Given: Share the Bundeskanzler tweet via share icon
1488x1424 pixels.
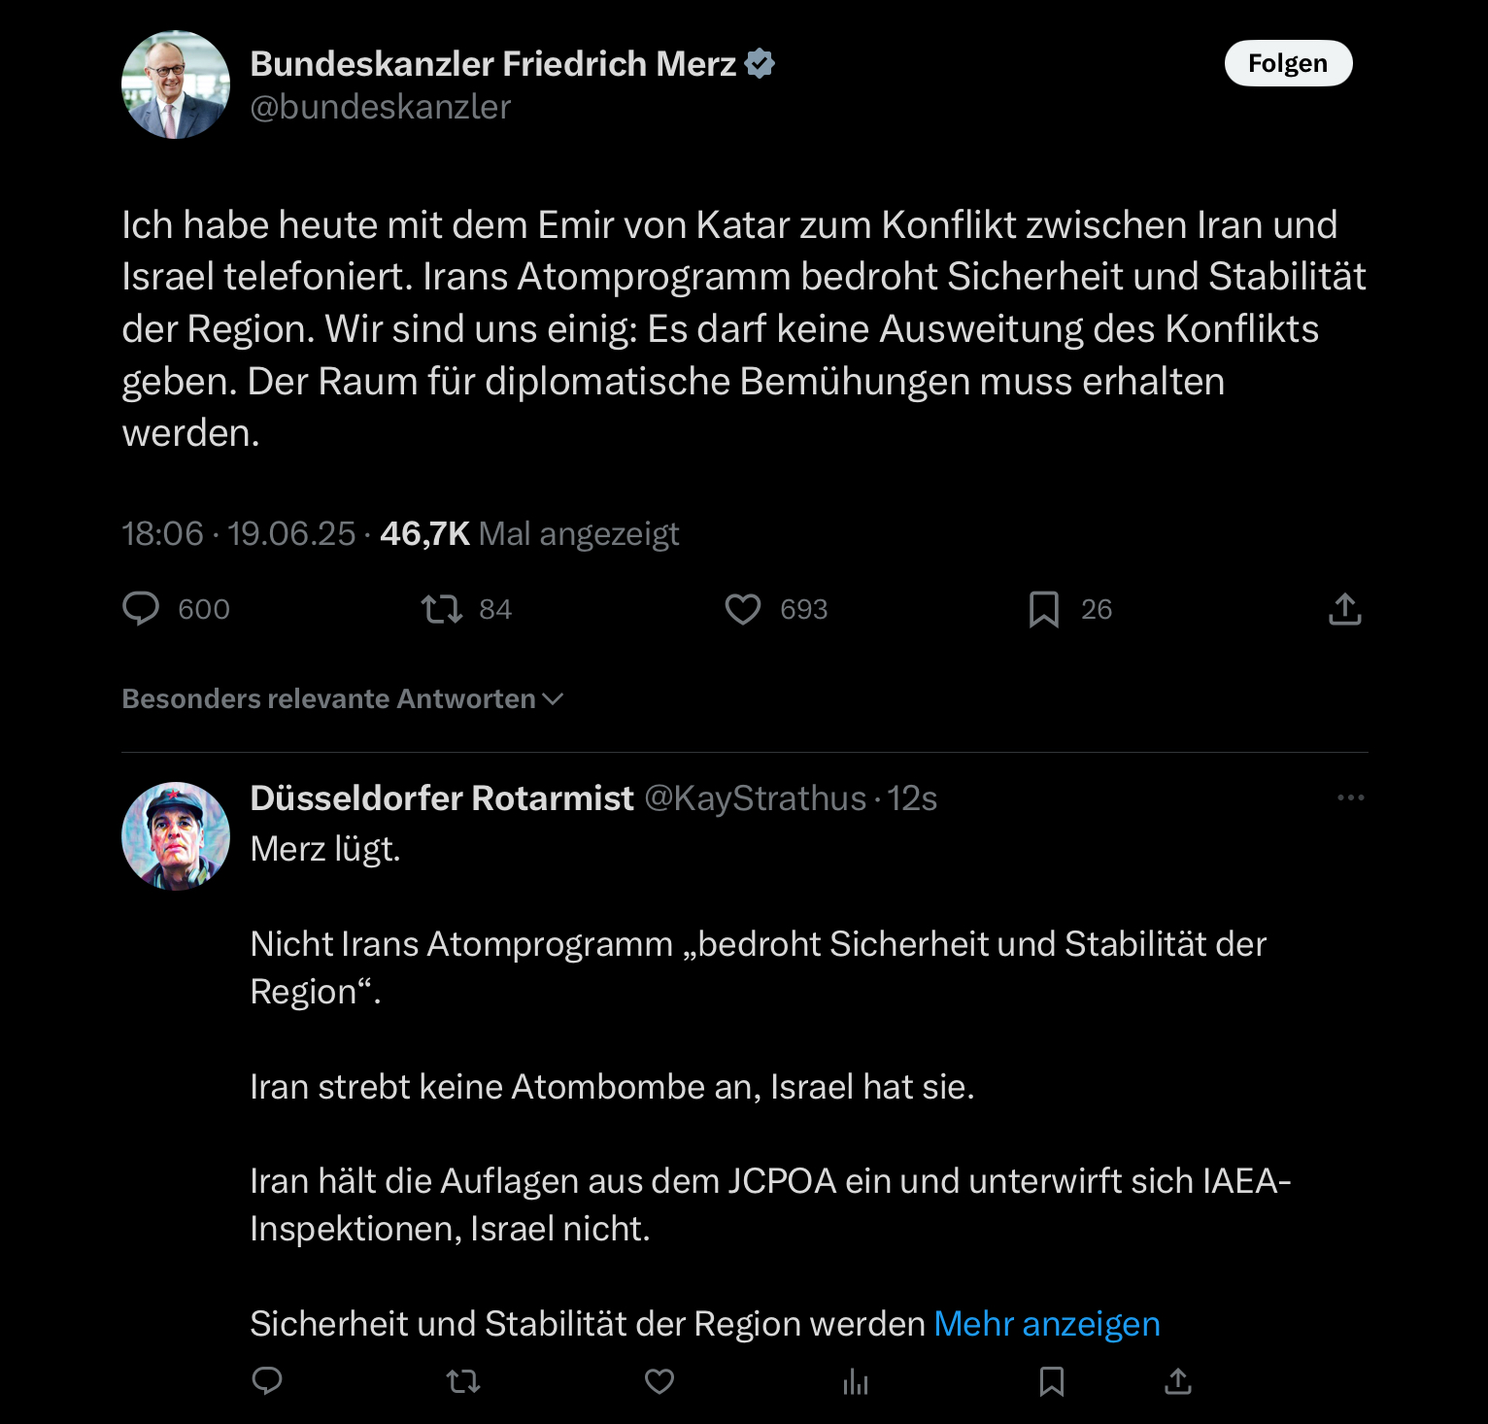Looking at the screenshot, I should pos(1345,609).
